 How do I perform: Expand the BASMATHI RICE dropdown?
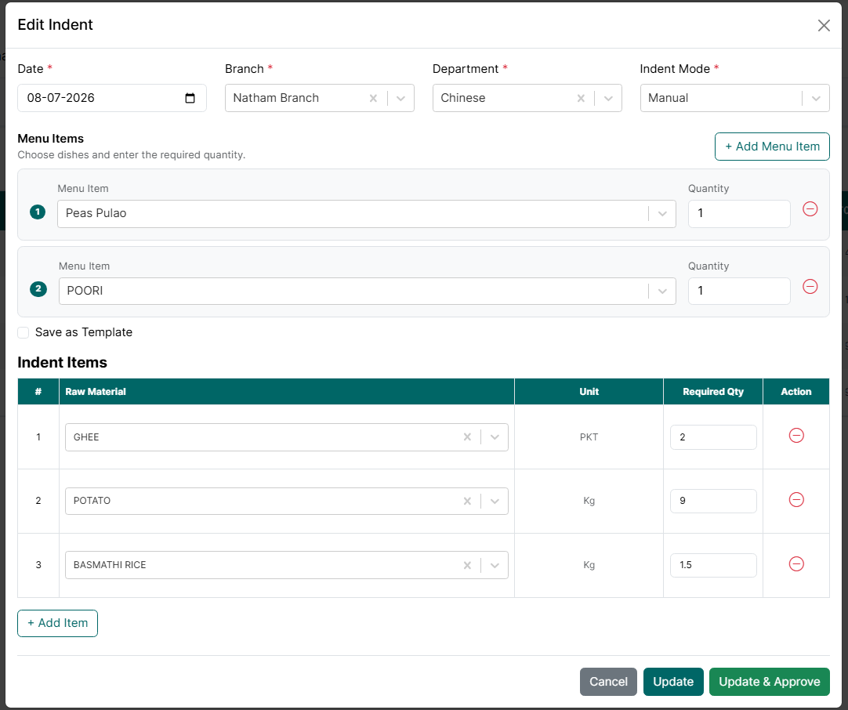pyautogui.click(x=495, y=565)
